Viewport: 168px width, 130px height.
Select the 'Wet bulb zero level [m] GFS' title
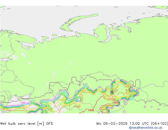26,124
